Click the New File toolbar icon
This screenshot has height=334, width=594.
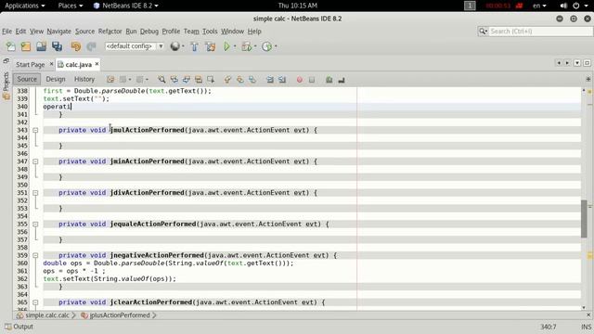coord(10,46)
